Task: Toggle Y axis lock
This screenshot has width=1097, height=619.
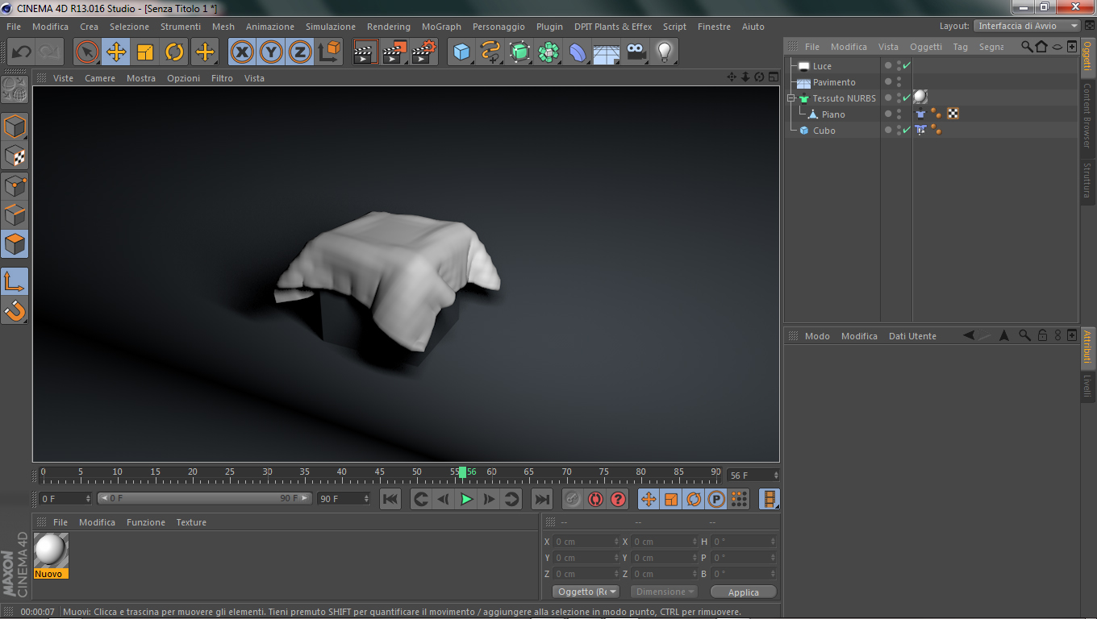Action: coord(271,52)
